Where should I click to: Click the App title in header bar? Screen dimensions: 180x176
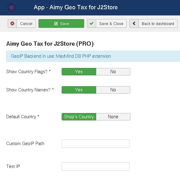[76, 7]
